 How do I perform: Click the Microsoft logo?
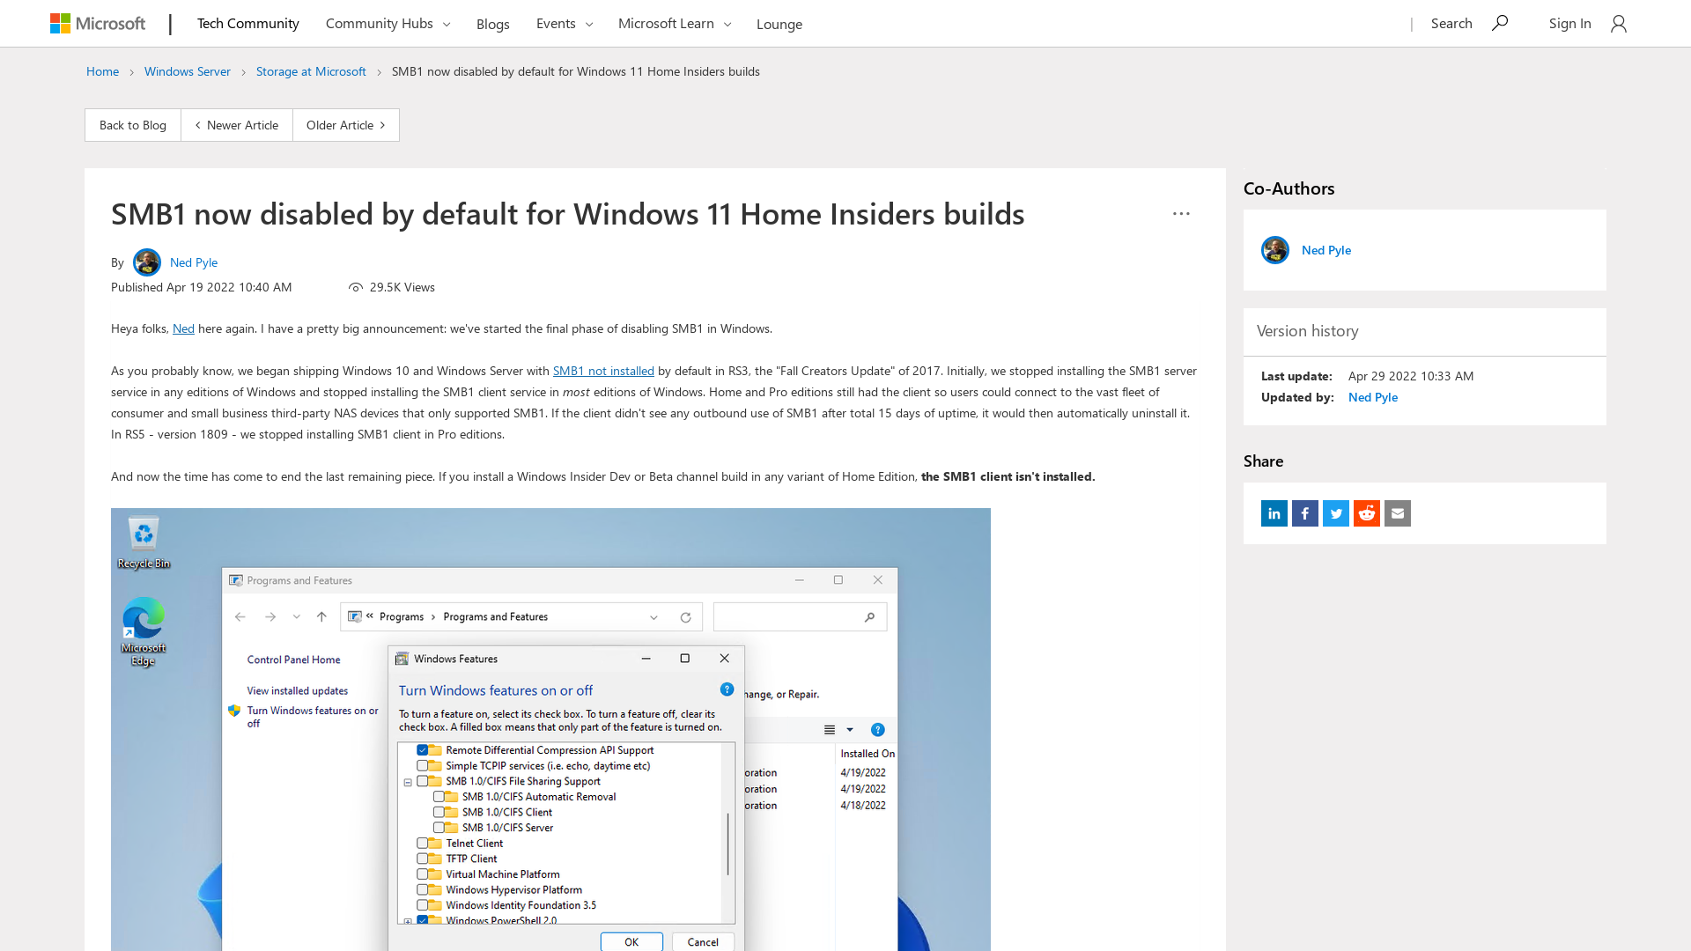(98, 24)
